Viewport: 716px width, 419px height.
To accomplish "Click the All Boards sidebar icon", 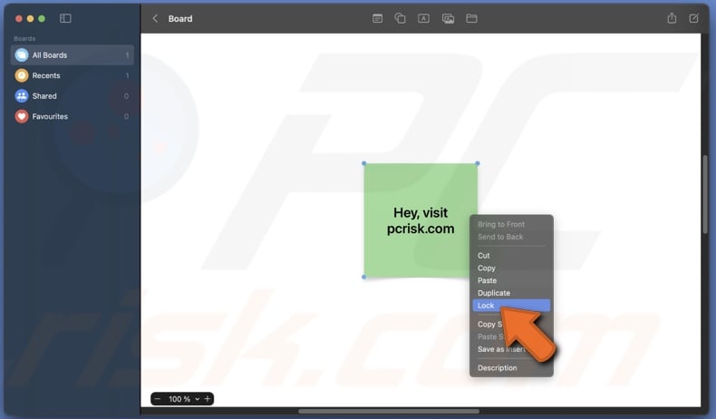I will (22, 54).
